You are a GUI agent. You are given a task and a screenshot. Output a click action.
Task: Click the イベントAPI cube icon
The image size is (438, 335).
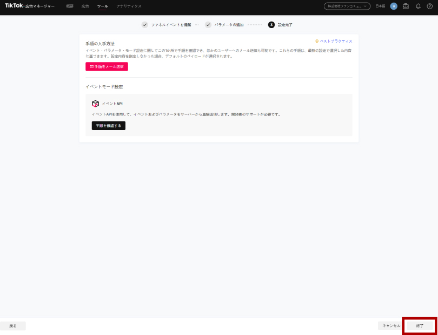[x=95, y=104]
